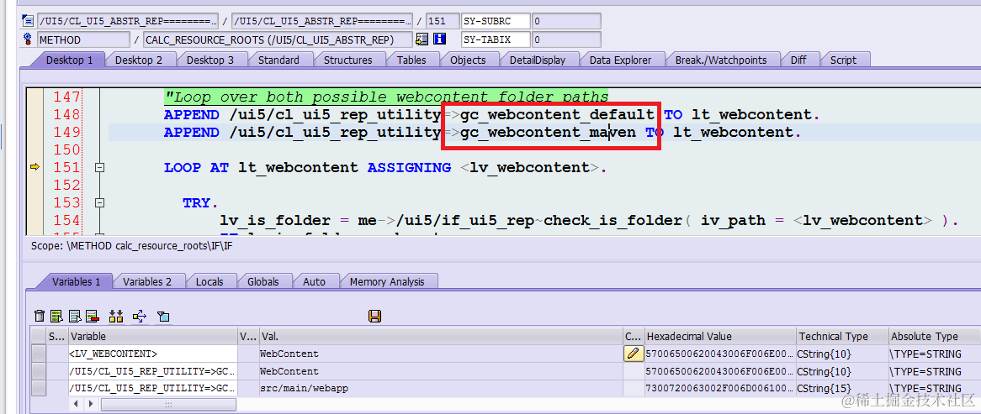Click the program document icon at top left
This screenshot has height=414, width=981.
click(28, 21)
